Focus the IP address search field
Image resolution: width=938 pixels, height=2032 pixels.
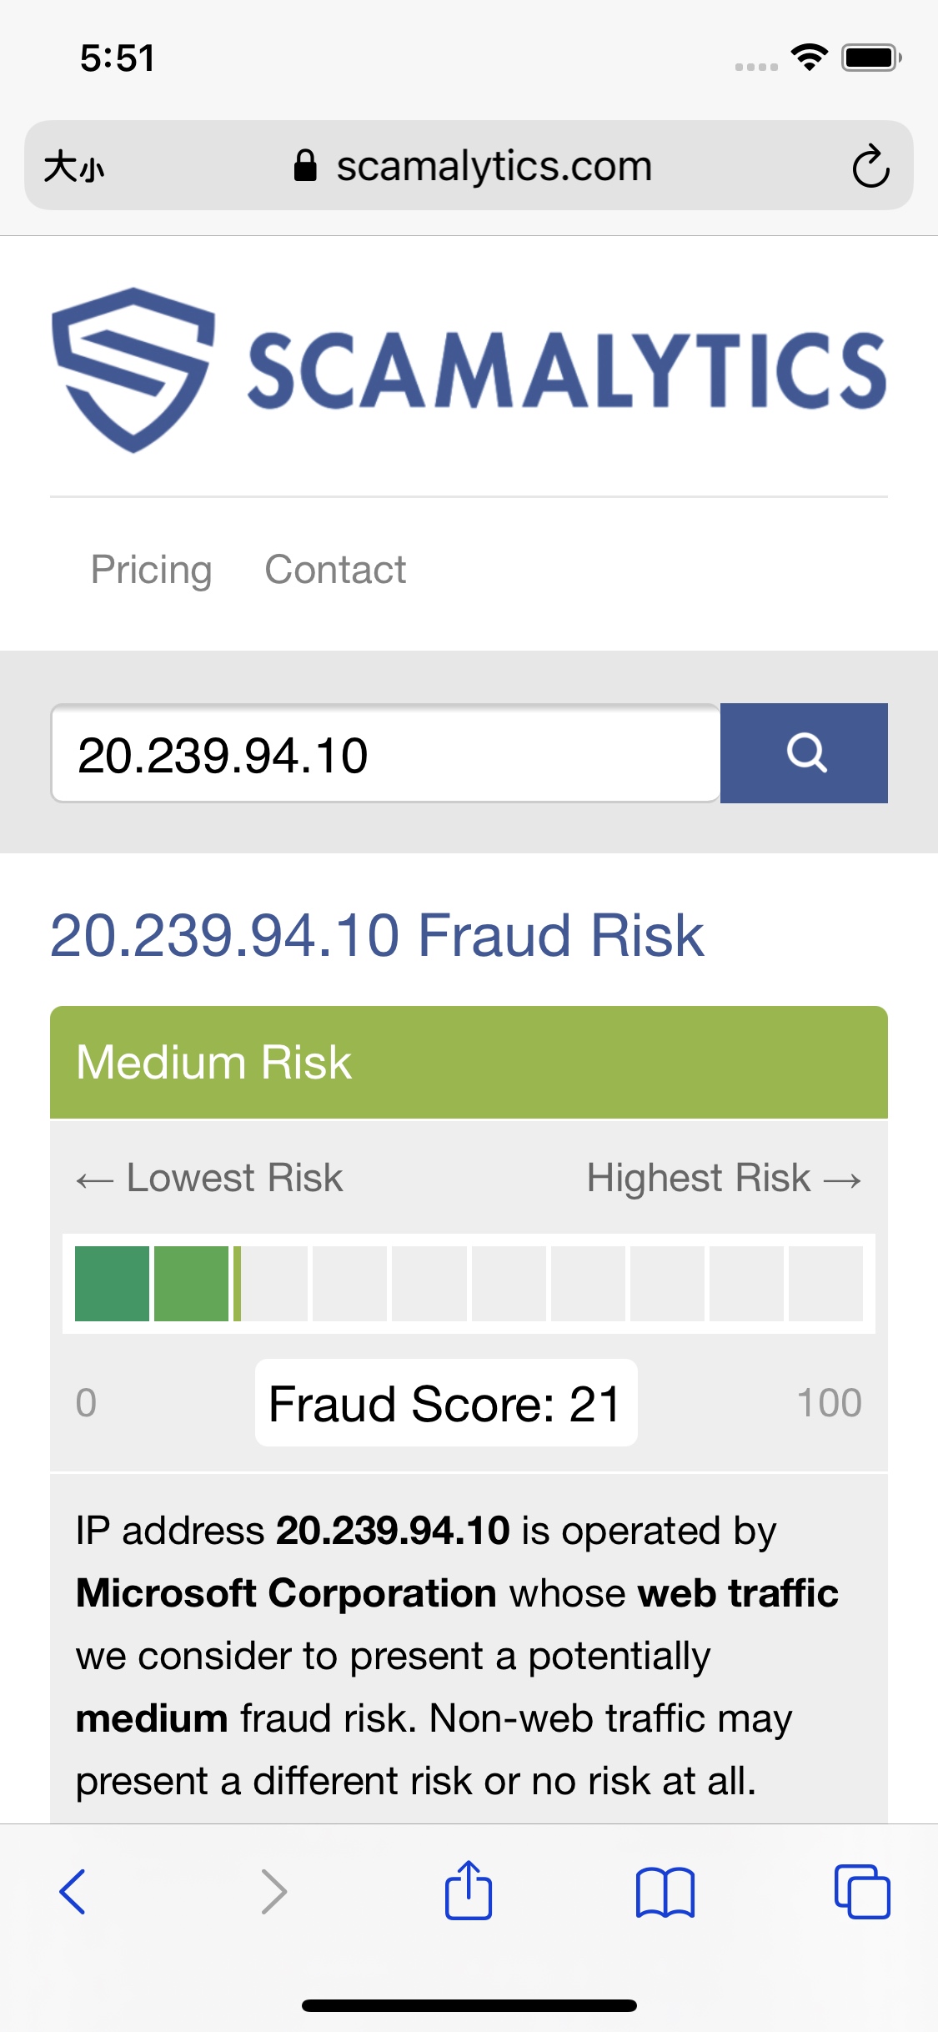coord(385,753)
